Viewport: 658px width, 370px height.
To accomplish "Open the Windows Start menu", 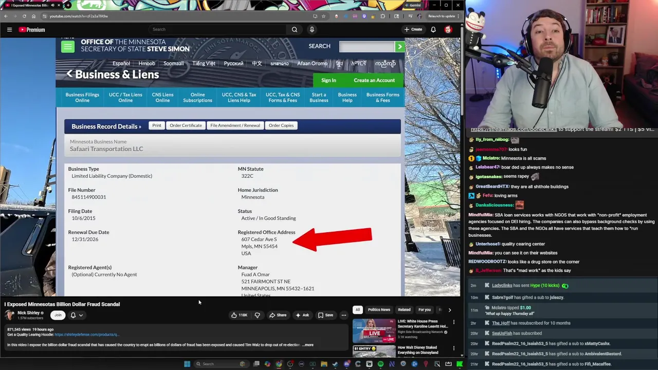I will tap(187, 364).
